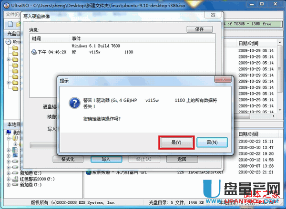This screenshot has height=209, width=286.
Task: Click the disc file list scrollbar up arrow
Action: [x=280, y=42]
